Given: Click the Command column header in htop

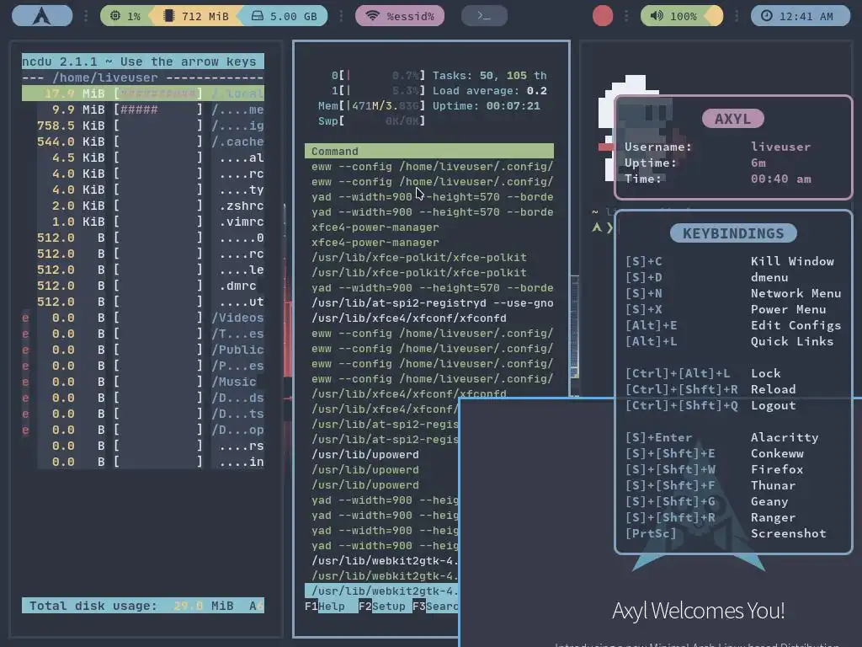Looking at the screenshot, I should pyautogui.click(x=428, y=151).
